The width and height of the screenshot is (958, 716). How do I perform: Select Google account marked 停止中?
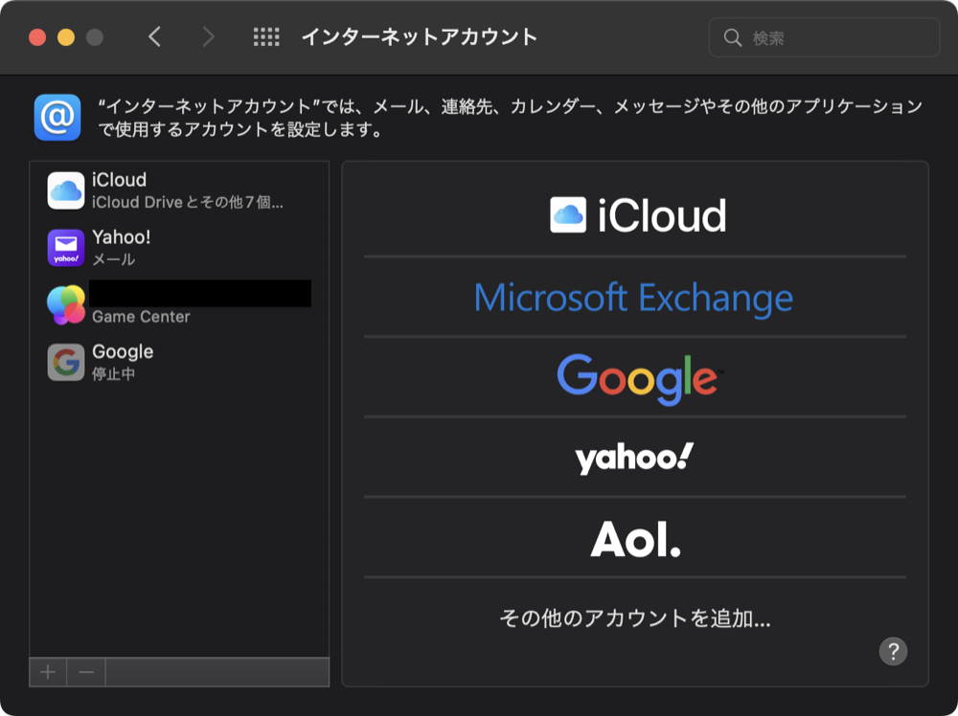(179, 363)
